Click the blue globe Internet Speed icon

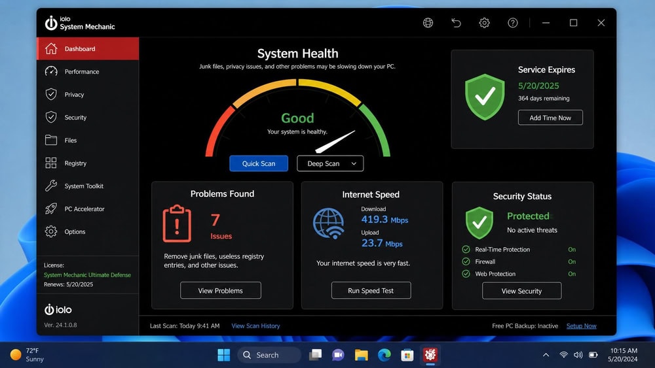point(329,224)
